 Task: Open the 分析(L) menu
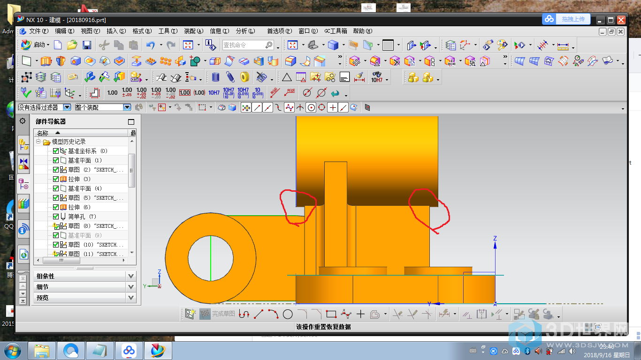[x=245, y=31]
